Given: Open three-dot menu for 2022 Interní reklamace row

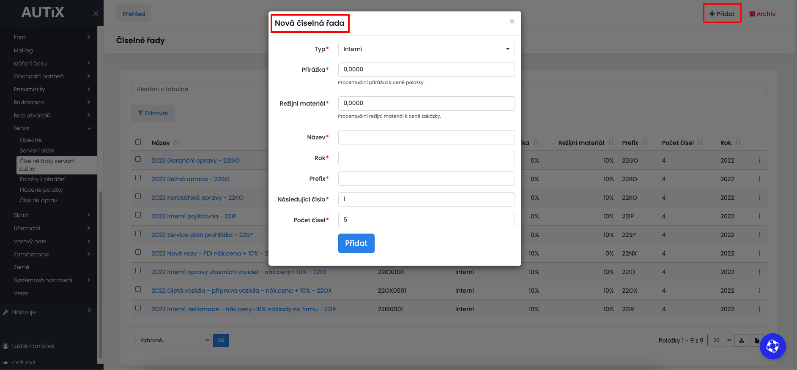Looking at the screenshot, I should point(759,309).
